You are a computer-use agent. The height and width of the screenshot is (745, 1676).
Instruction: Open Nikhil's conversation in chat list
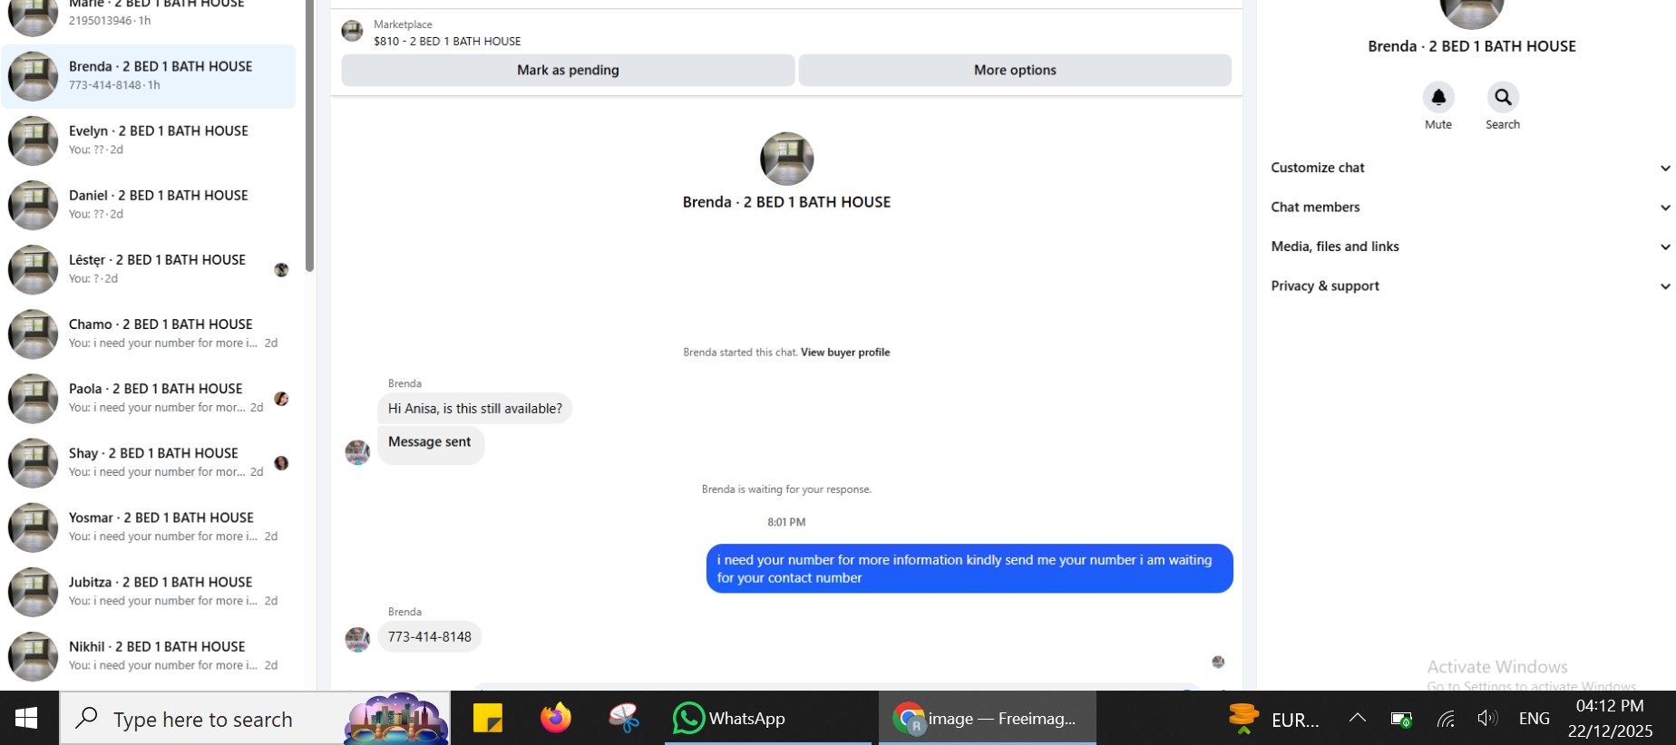coord(149,655)
